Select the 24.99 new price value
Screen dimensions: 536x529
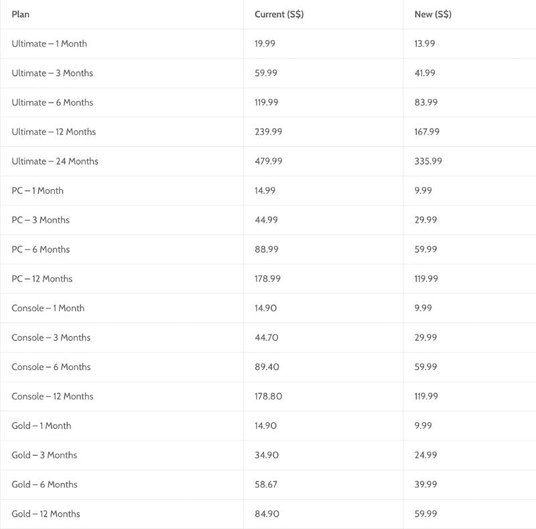click(425, 455)
